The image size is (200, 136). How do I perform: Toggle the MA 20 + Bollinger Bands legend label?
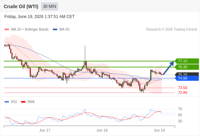(x=30, y=30)
